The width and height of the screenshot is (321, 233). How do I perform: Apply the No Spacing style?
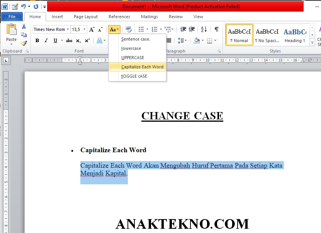tap(267, 35)
